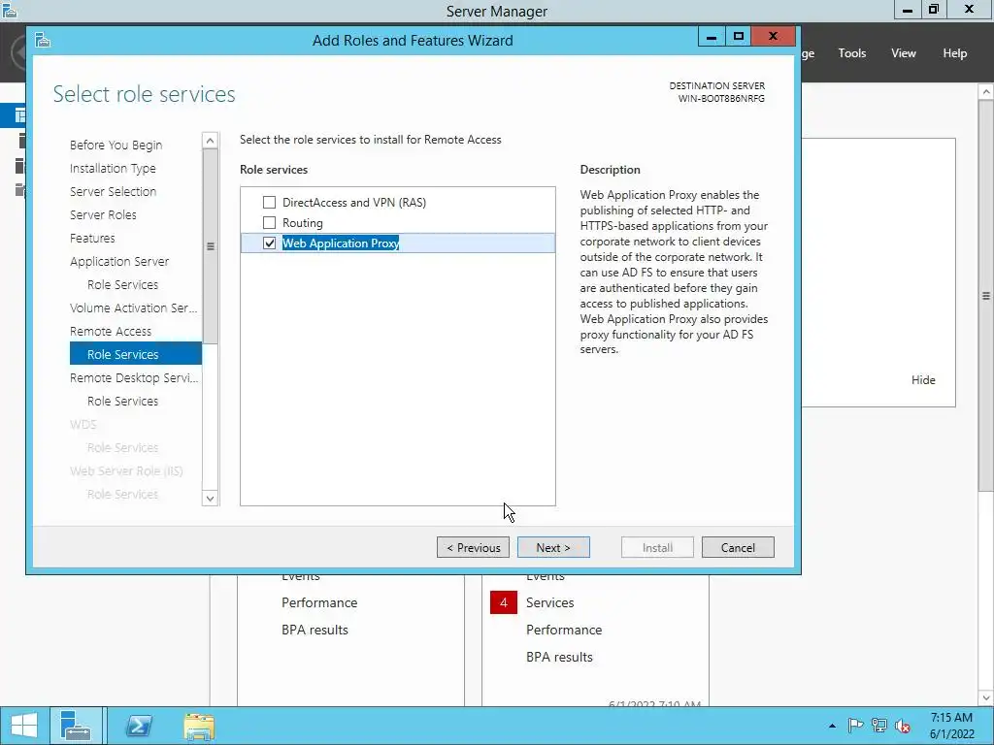Select Application Server in the wizard steps
Viewport: 994px width, 745px height.
coord(119,261)
